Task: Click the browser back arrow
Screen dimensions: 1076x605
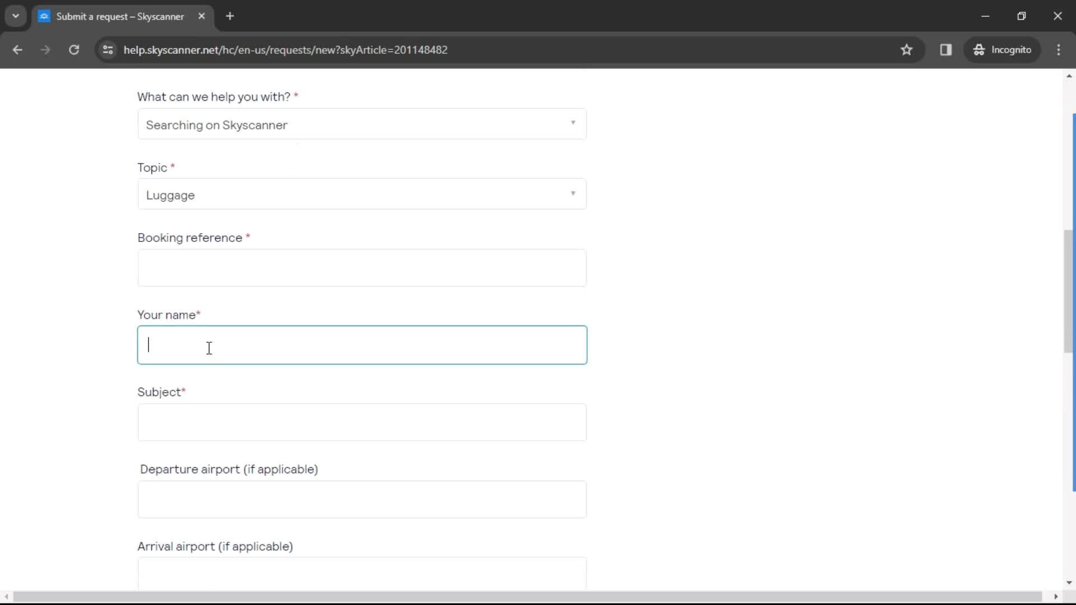Action: 17,50
